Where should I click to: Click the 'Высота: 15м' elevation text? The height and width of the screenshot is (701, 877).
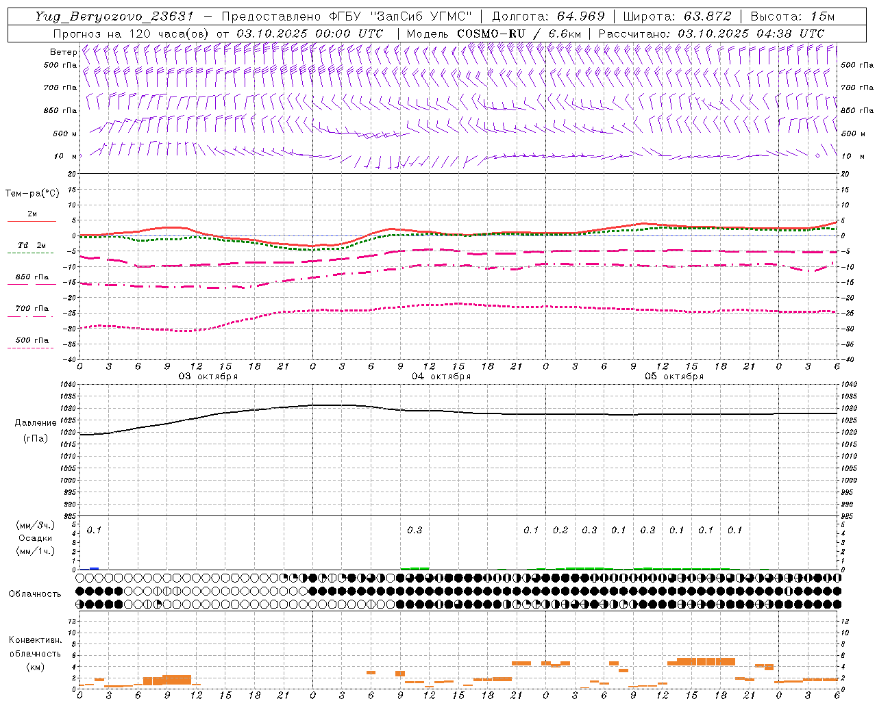click(792, 16)
